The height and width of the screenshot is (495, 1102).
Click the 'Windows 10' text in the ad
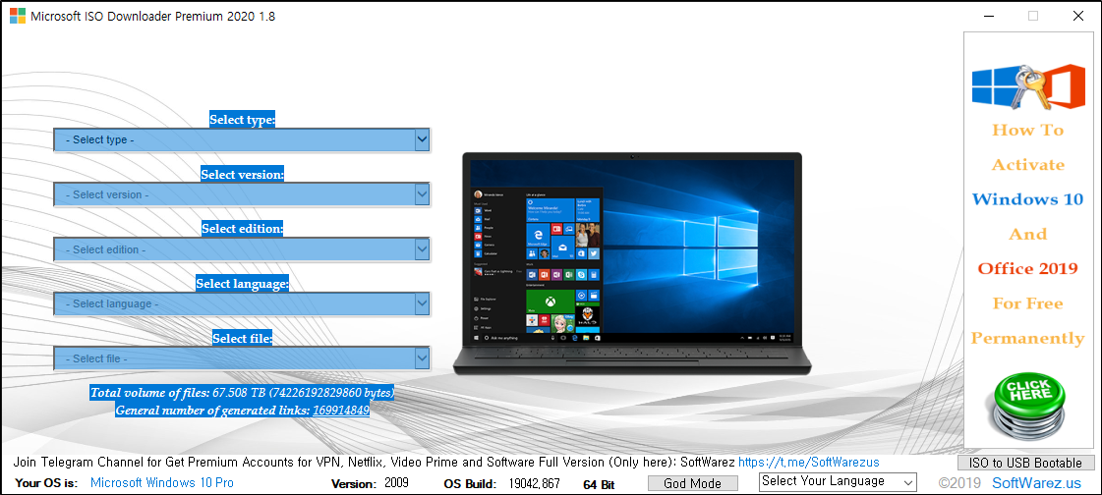(x=1027, y=199)
